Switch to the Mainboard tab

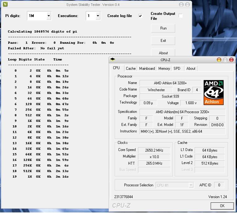(x=147, y=69)
